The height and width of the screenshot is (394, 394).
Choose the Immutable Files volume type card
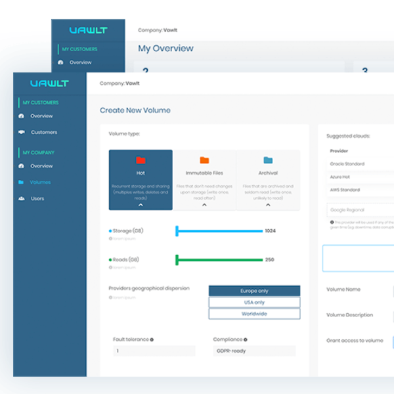pos(204,174)
